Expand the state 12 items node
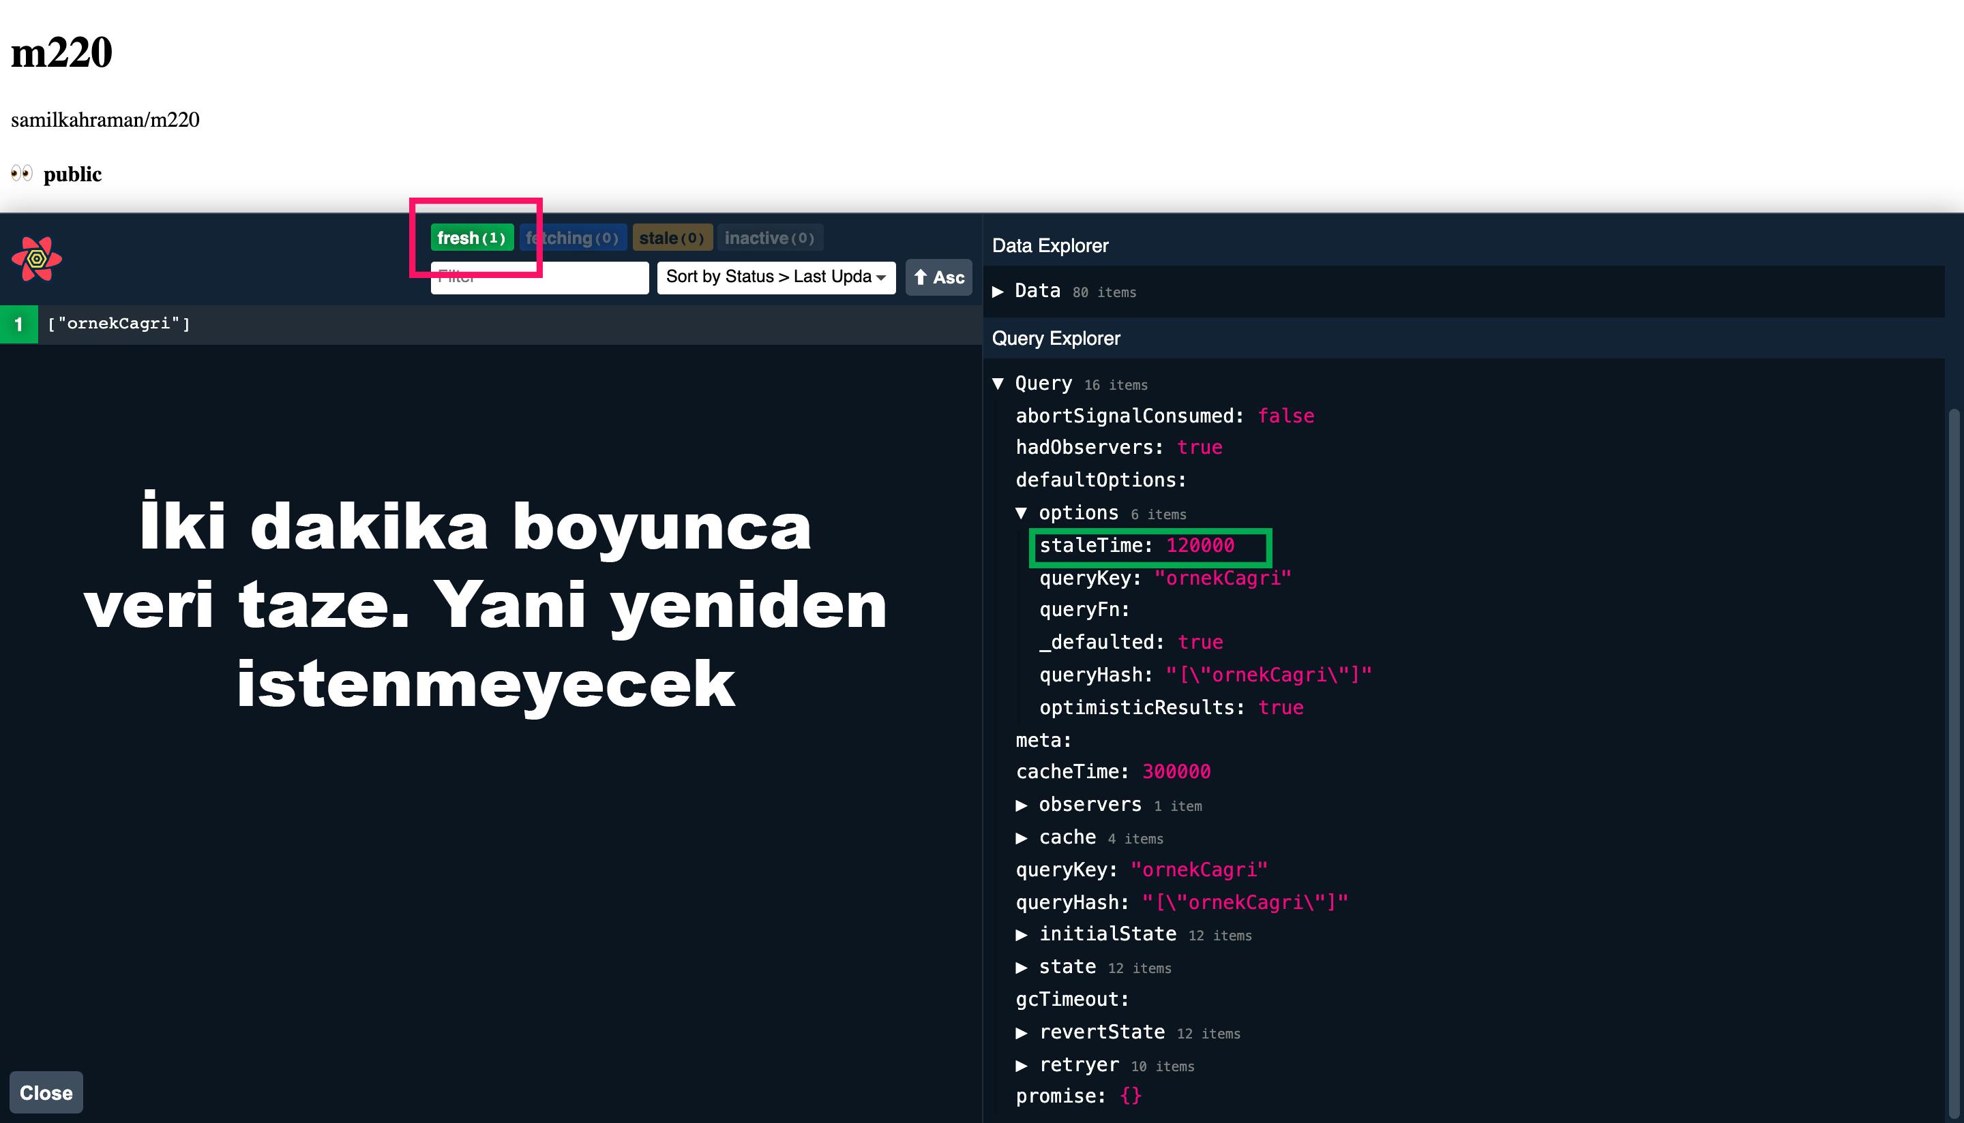The image size is (1964, 1123). [x=1094, y=966]
